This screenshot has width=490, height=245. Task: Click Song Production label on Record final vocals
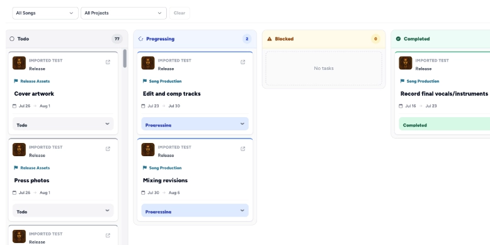point(423,81)
